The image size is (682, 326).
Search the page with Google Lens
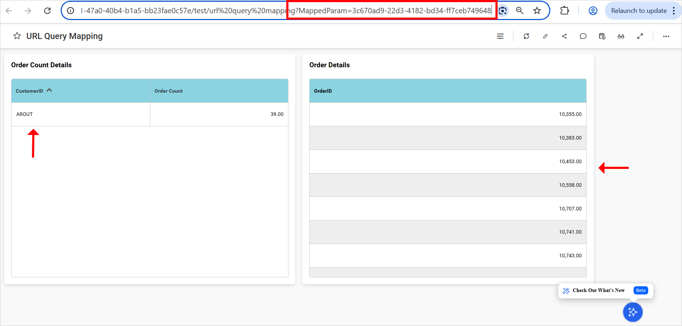click(503, 11)
